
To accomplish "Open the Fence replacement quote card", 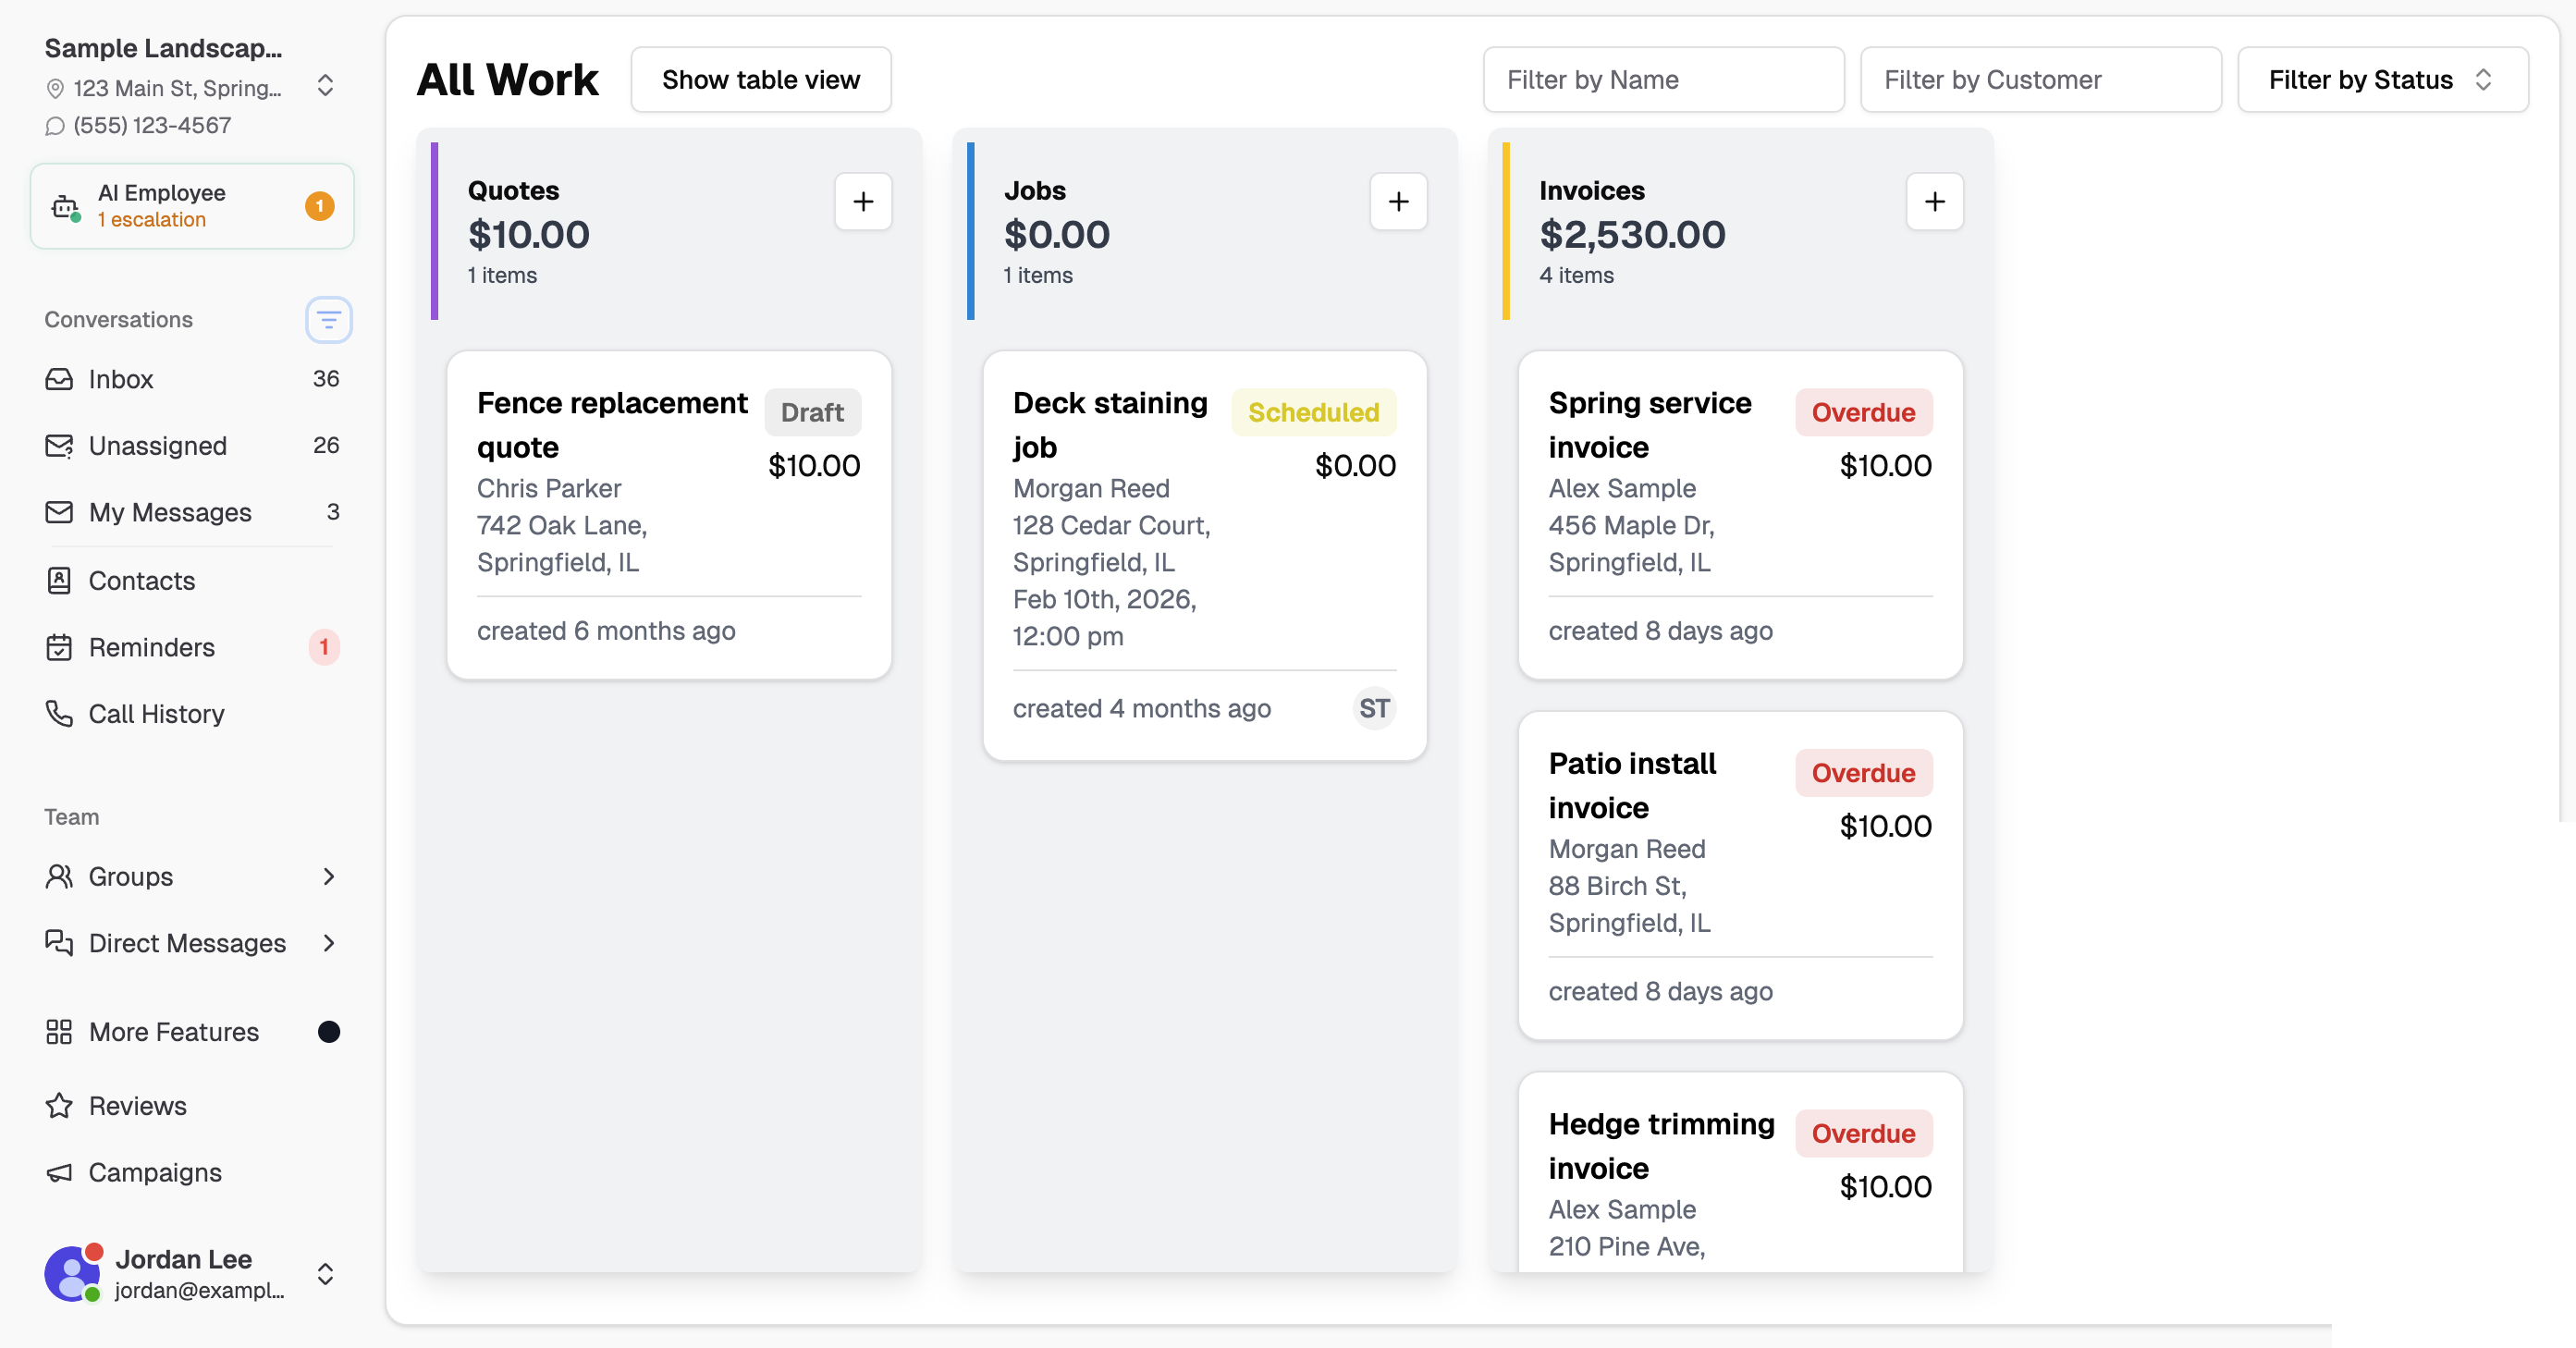I will tap(669, 515).
